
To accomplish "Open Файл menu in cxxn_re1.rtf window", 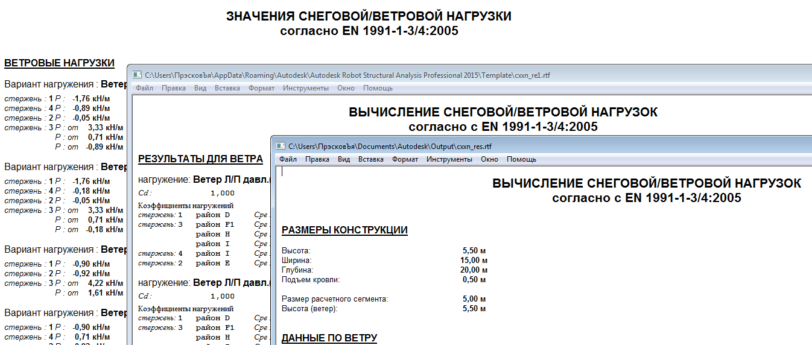I will coord(144,88).
